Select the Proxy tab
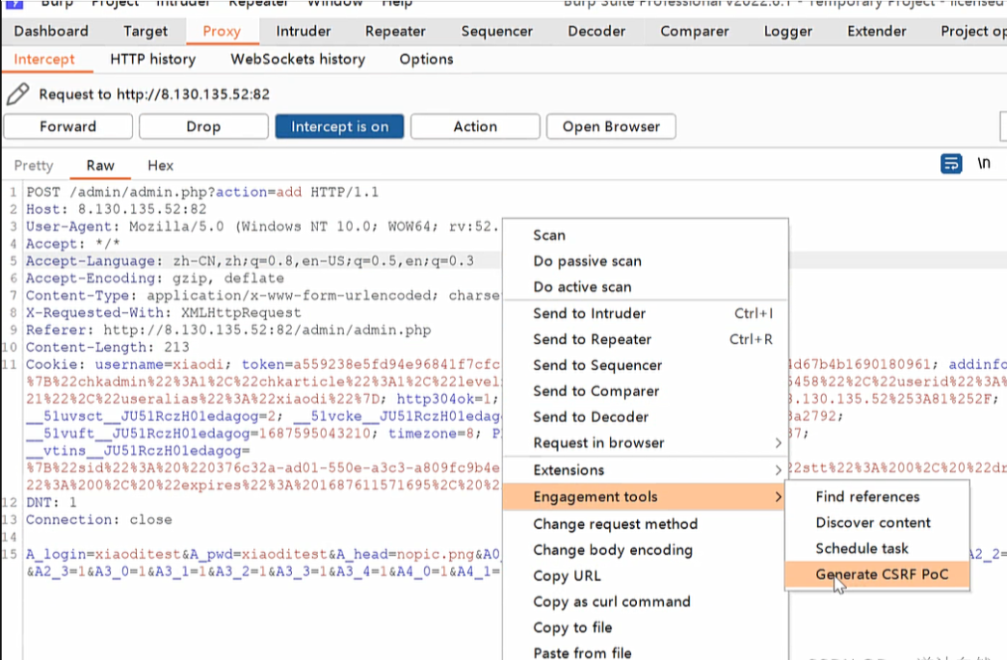 (x=222, y=31)
